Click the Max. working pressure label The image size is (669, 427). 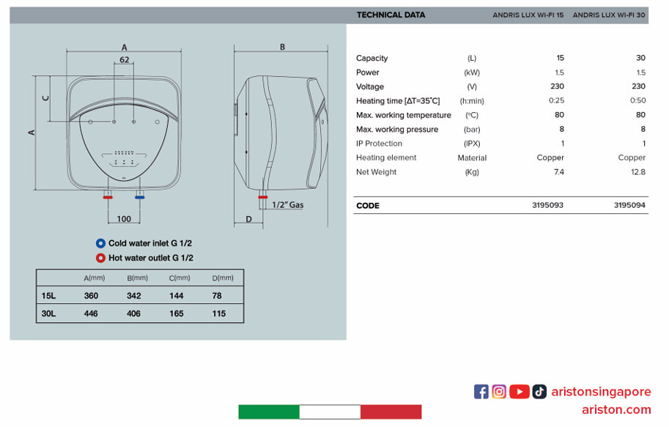pos(397,129)
